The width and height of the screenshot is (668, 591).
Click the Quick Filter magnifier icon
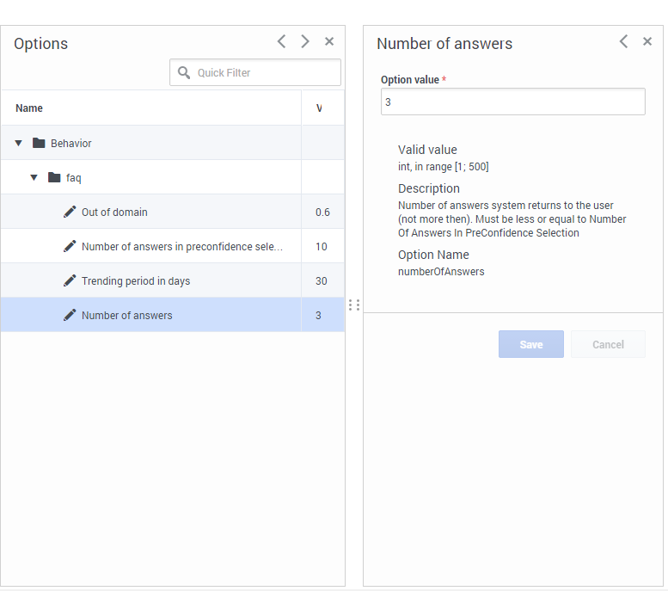click(x=184, y=72)
